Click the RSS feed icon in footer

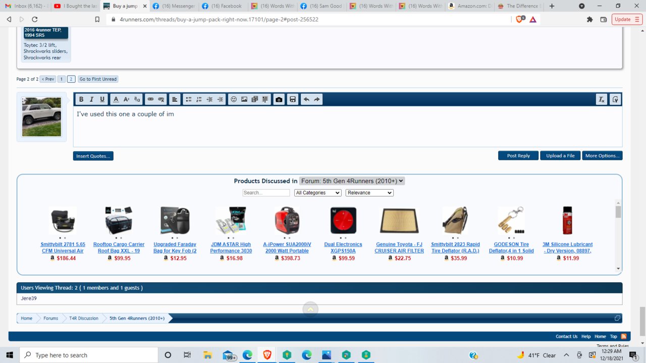click(x=624, y=336)
